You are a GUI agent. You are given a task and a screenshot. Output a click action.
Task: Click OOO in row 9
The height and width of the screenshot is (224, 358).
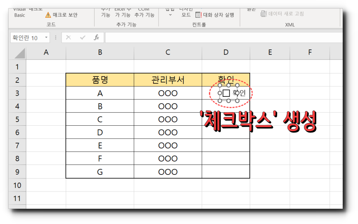168,172
